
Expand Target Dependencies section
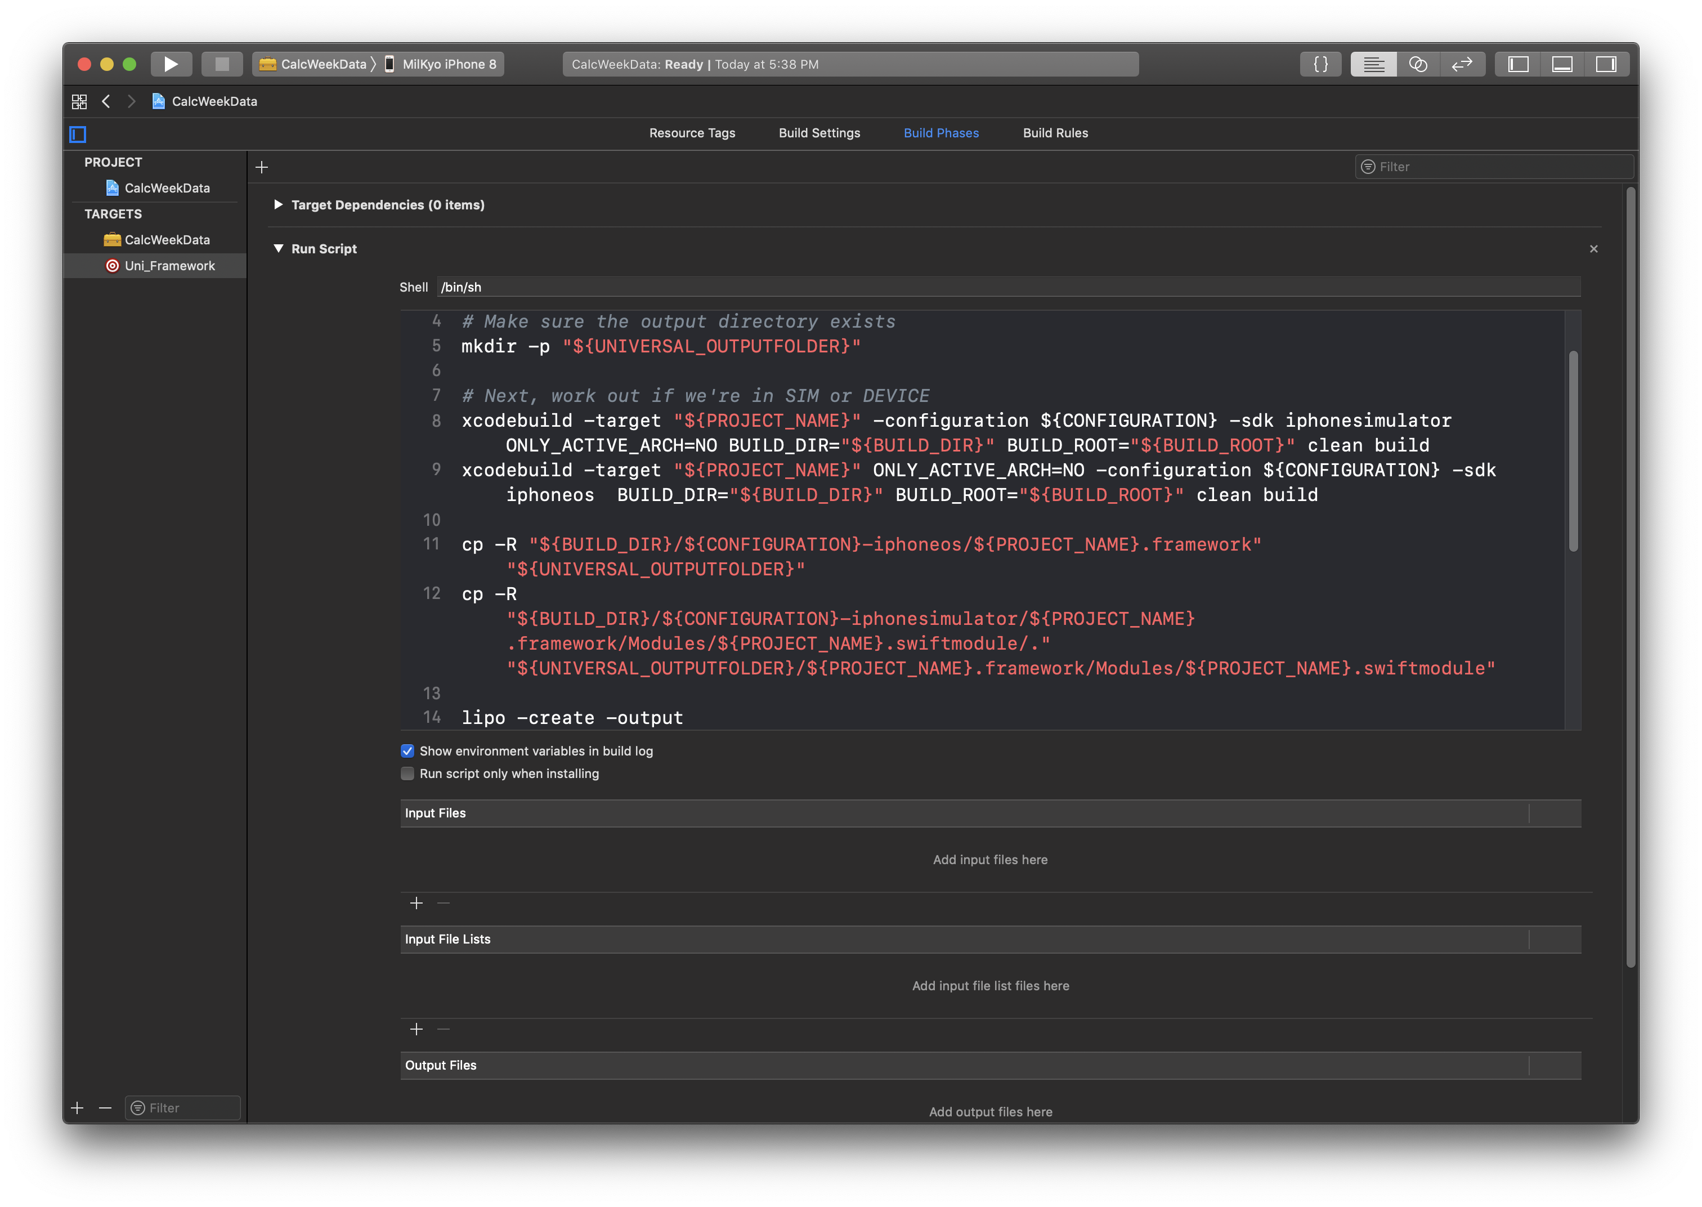click(x=278, y=204)
